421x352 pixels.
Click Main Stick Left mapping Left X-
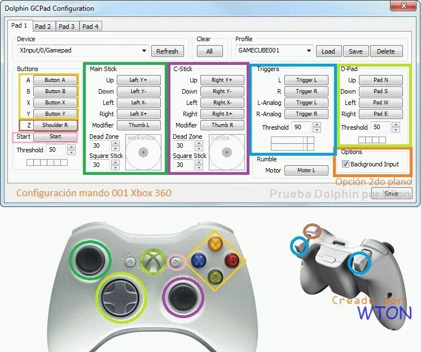tap(138, 103)
